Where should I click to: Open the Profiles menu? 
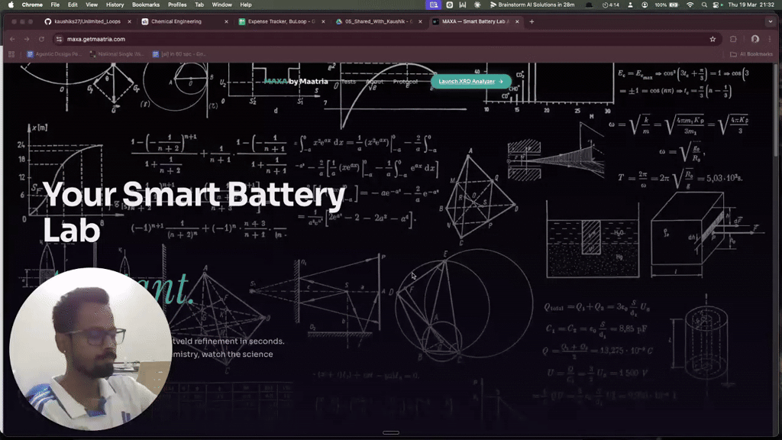click(177, 5)
